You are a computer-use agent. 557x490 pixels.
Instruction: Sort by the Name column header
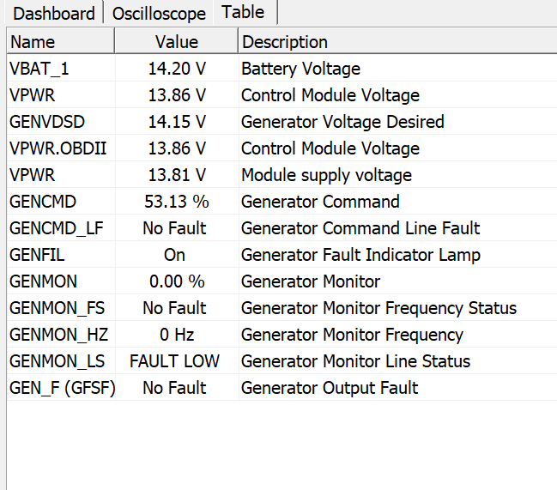[x=60, y=42]
